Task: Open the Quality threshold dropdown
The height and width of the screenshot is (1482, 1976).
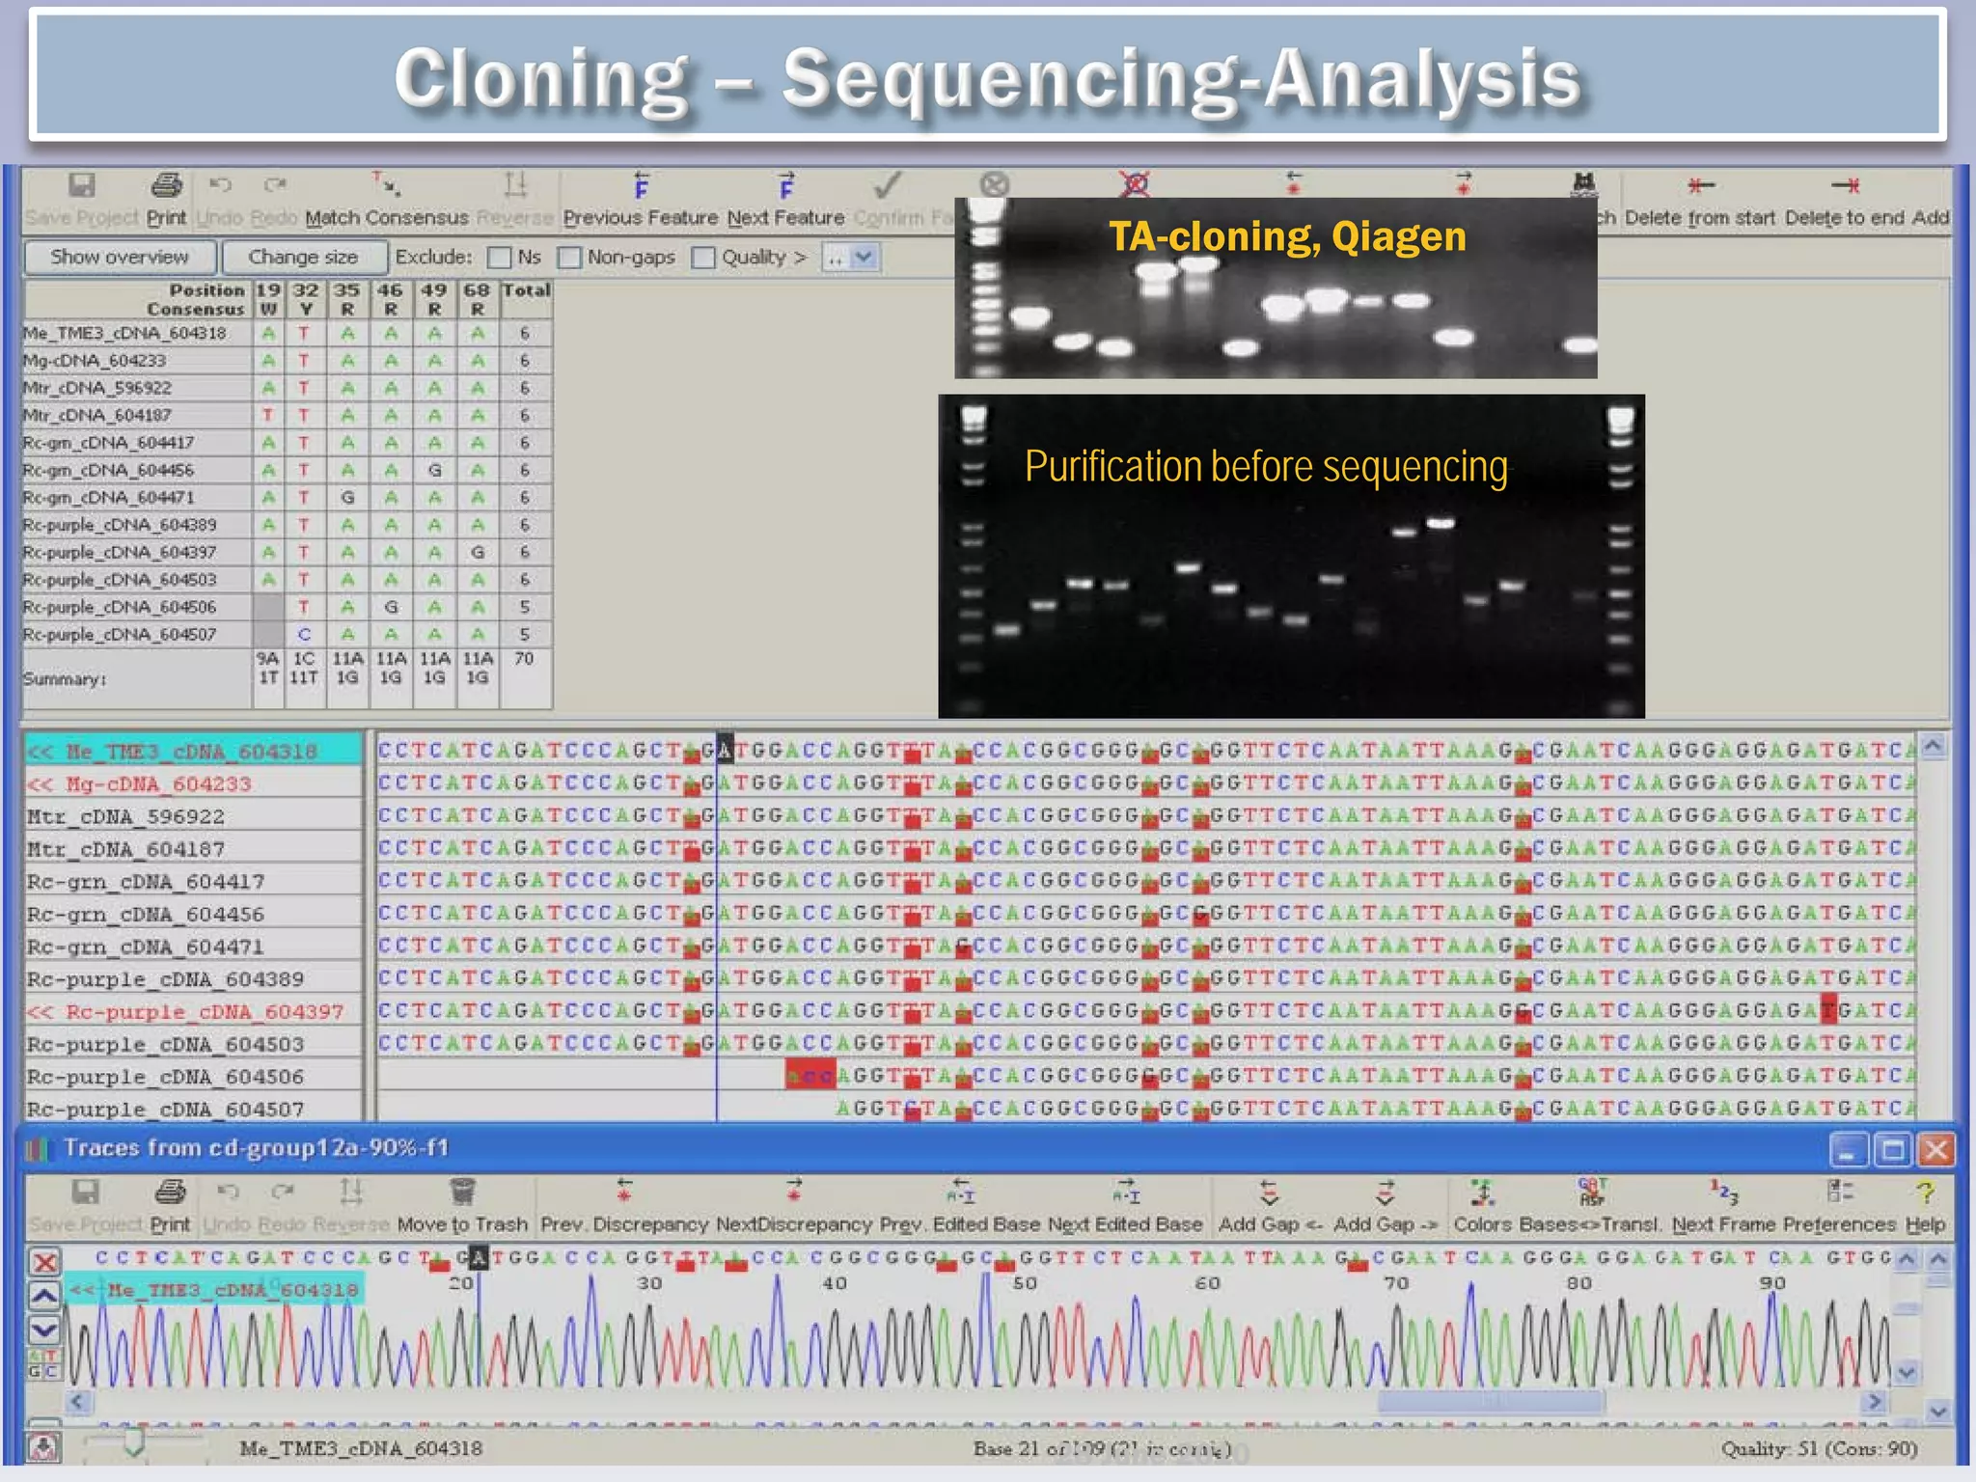Action: 864,258
